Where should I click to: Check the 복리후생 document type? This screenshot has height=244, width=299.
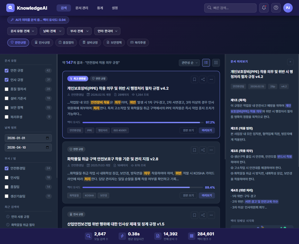pos(7,117)
